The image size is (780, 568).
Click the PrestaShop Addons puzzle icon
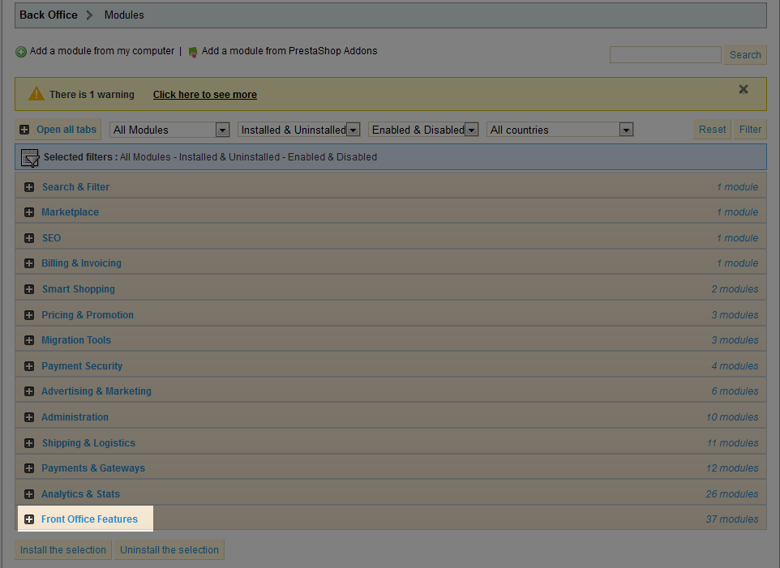193,52
